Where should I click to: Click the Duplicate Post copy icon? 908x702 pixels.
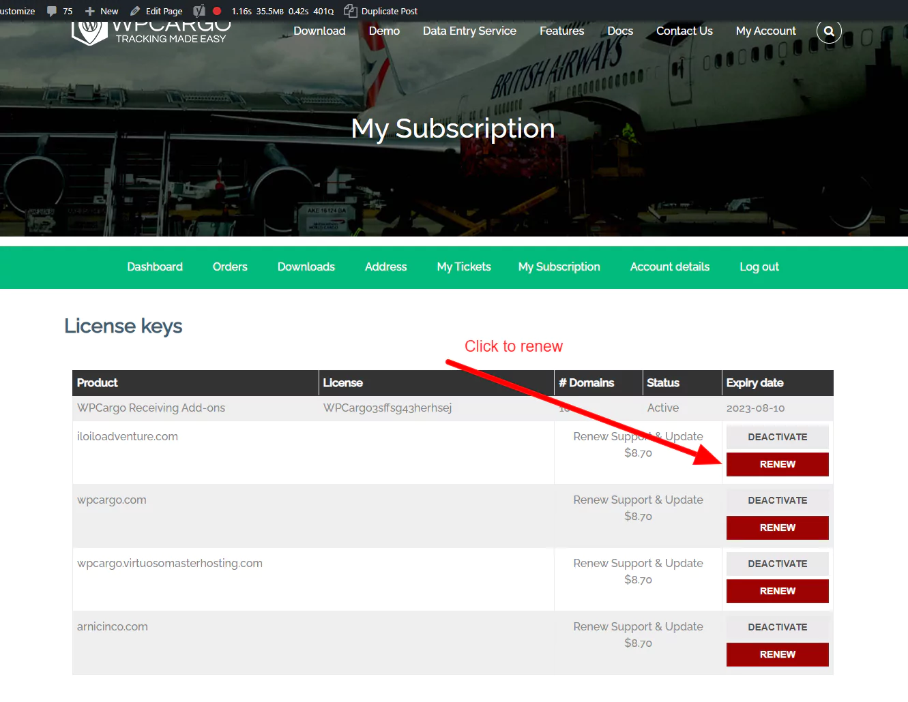351,11
